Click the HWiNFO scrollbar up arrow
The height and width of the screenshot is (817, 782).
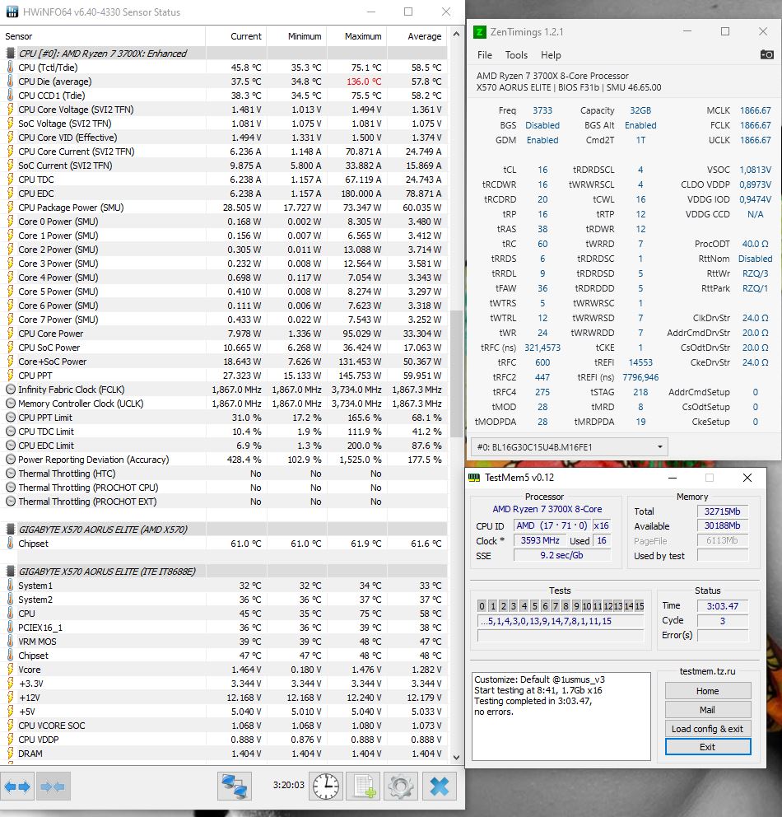(x=456, y=35)
